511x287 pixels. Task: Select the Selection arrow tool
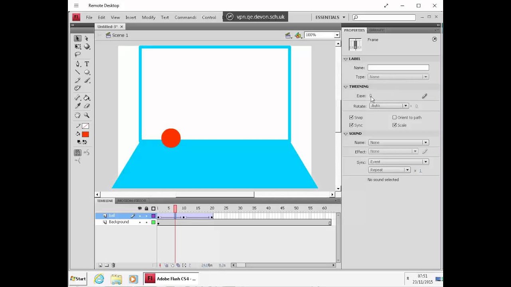[77, 38]
